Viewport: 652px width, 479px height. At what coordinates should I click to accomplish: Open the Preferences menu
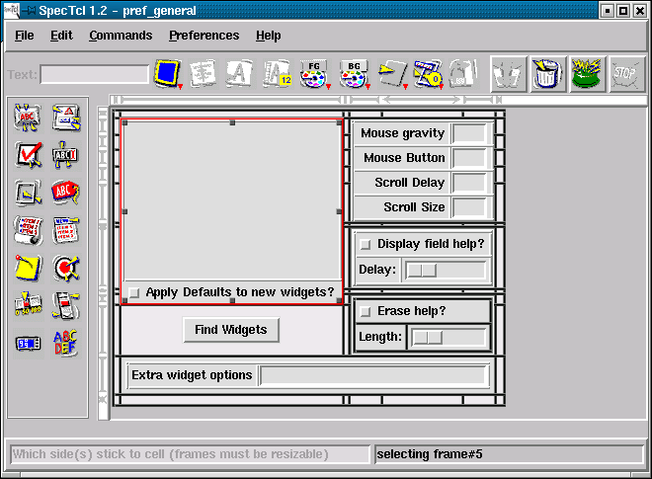(x=204, y=36)
